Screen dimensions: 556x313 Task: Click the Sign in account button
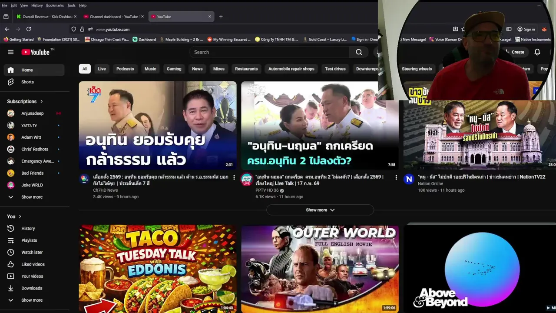(x=526, y=29)
